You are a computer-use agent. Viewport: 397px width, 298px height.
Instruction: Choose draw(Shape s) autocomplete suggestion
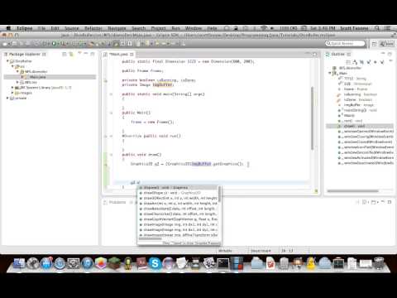coord(178,193)
